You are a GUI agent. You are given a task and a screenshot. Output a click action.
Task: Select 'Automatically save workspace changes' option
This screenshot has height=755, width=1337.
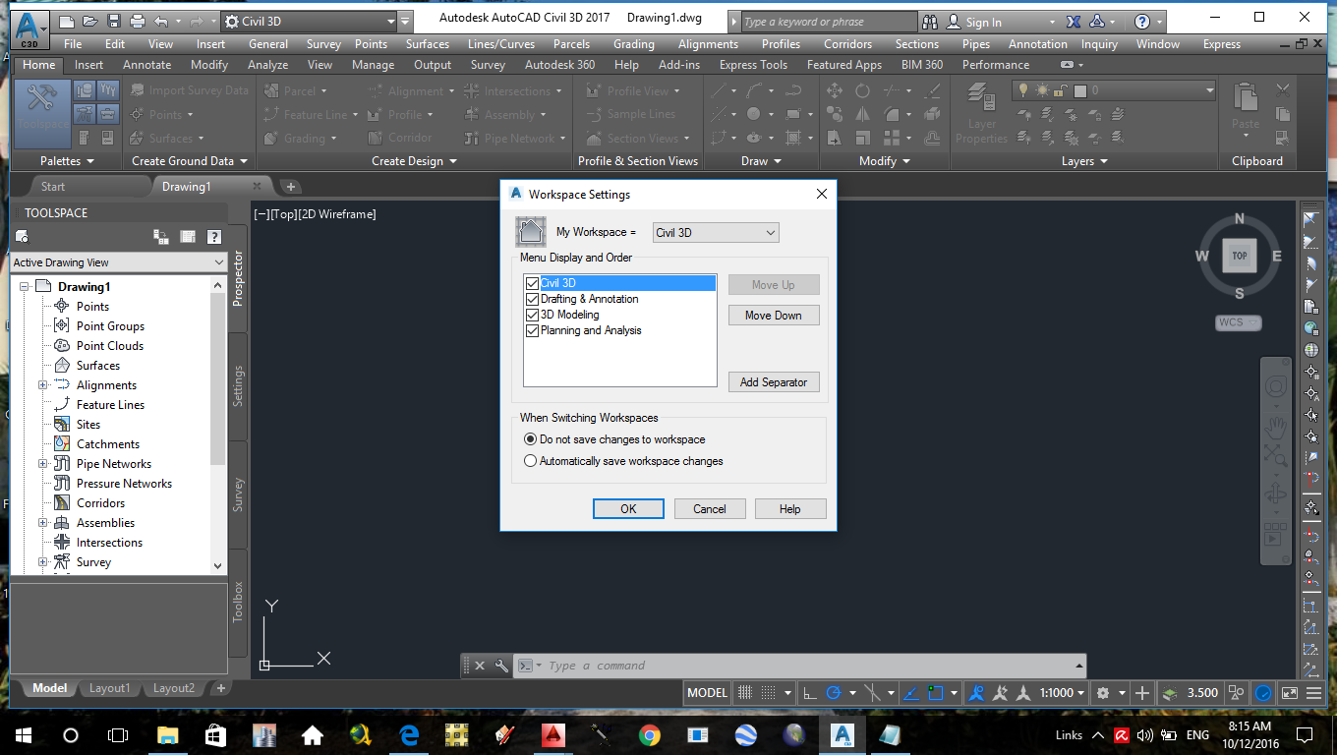pos(531,461)
